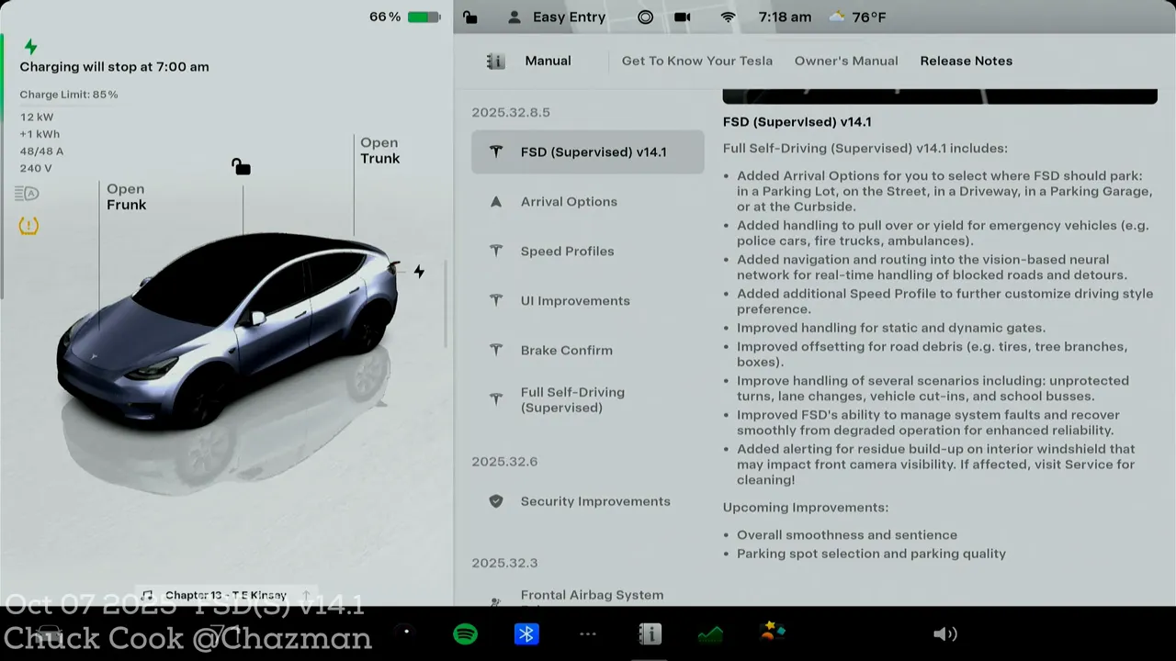Open the Manual app icon in dock
The image size is (1176, 661).
650,634
